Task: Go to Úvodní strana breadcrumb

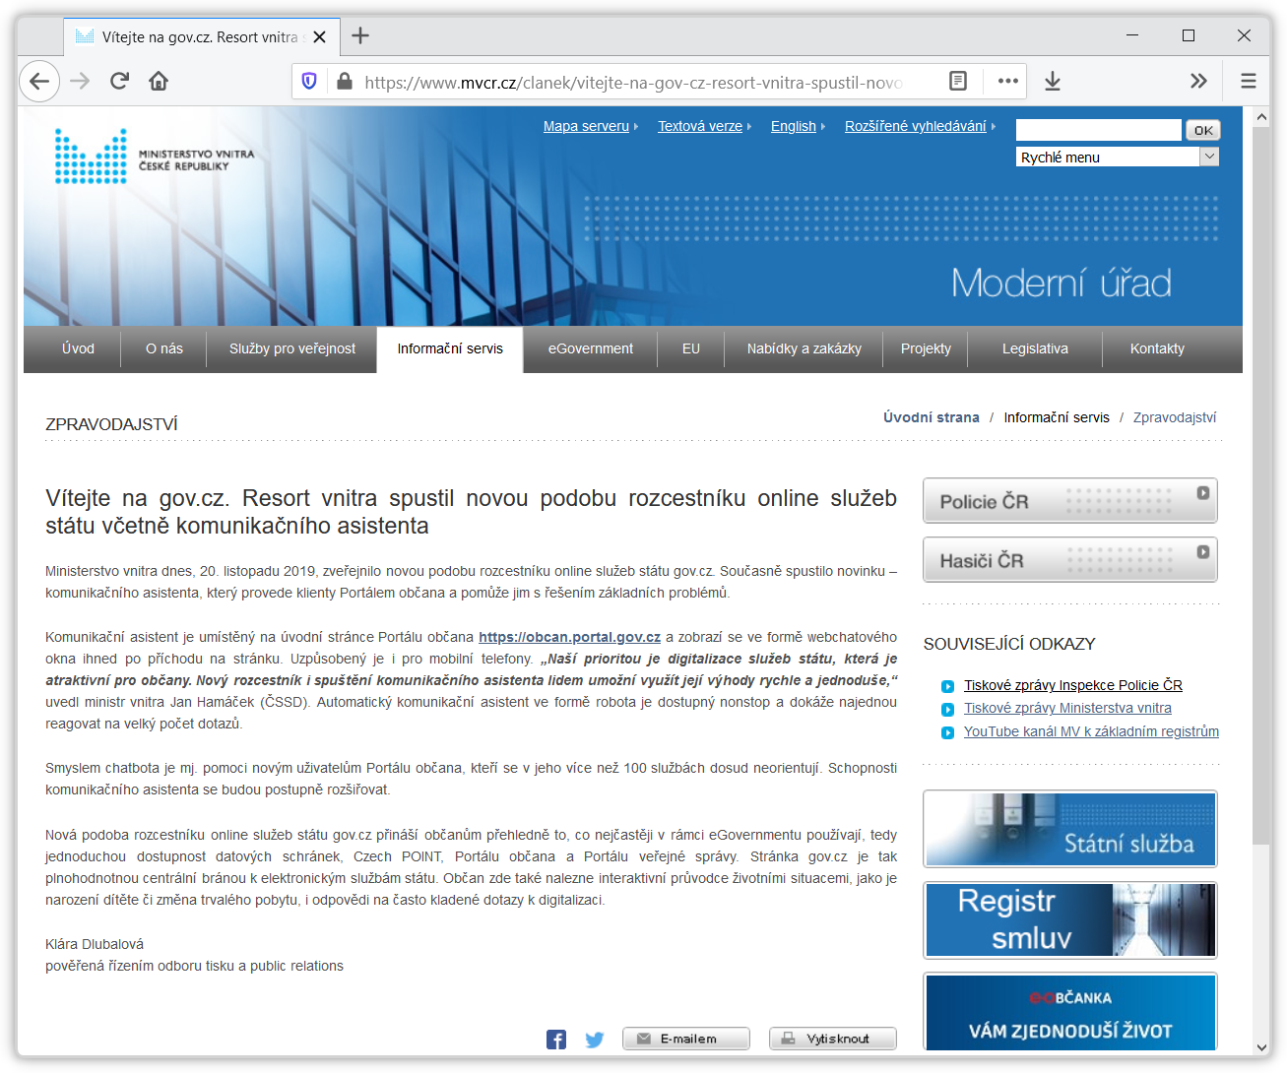Action: click(x=932, y=417)
